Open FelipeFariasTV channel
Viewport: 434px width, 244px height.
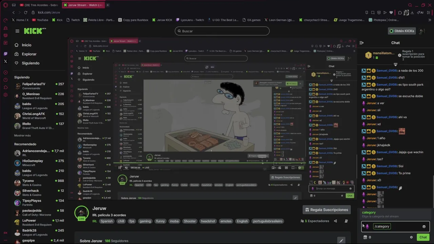coord(39,86)
